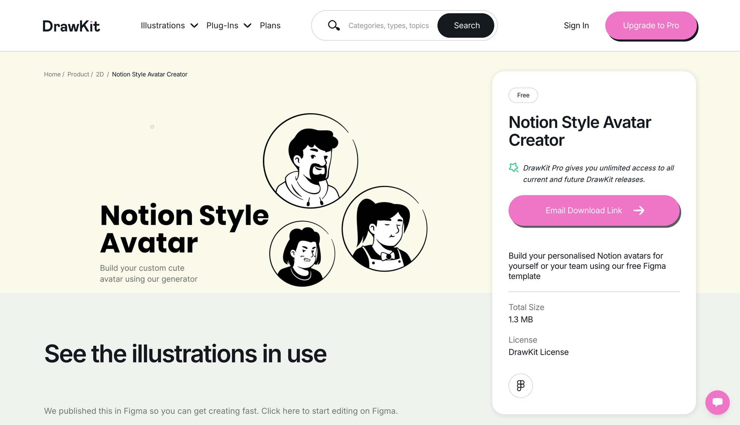Open the Plug-Ins dropdown menu
This screenshot has width=740, height=425.
(222, 26)
